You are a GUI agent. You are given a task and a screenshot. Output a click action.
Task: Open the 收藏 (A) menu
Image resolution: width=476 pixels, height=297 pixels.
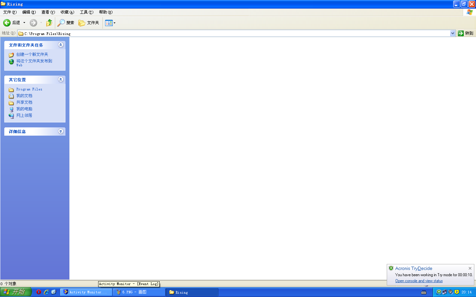pos(67,12)
